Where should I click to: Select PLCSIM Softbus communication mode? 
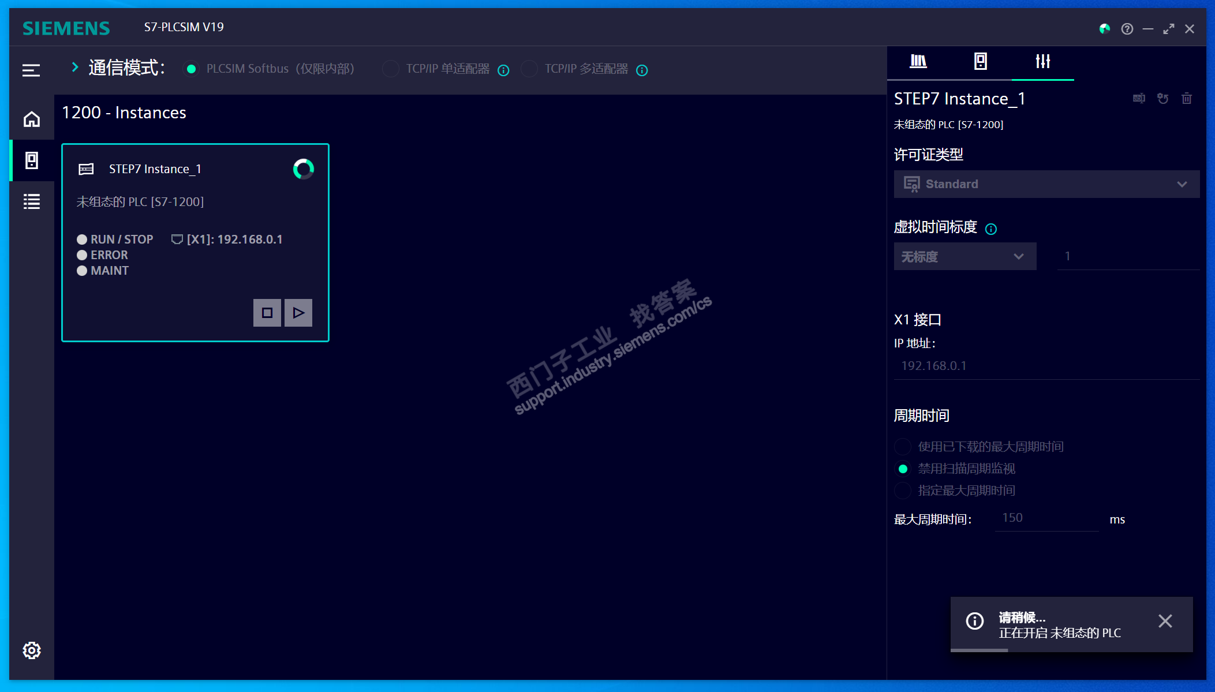(x=192, y=69)
